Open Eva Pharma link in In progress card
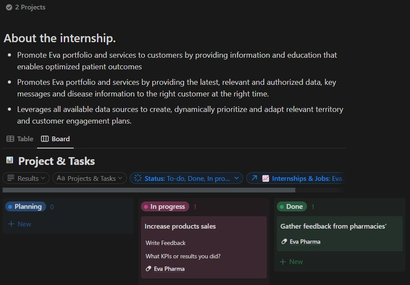This screenshot has width=410, height=285. tap(169, 269)
